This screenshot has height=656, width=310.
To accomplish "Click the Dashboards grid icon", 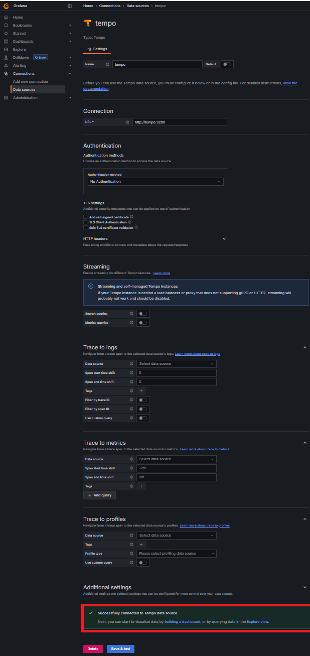I will click(6, 41).
